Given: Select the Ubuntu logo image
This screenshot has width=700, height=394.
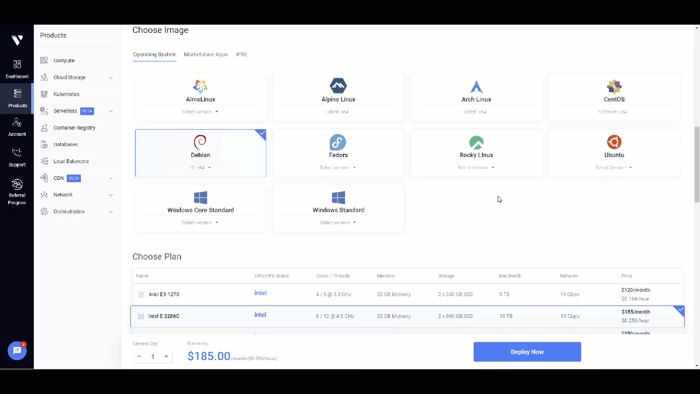Looking at the screenshot, I should [x=614, y=142].
